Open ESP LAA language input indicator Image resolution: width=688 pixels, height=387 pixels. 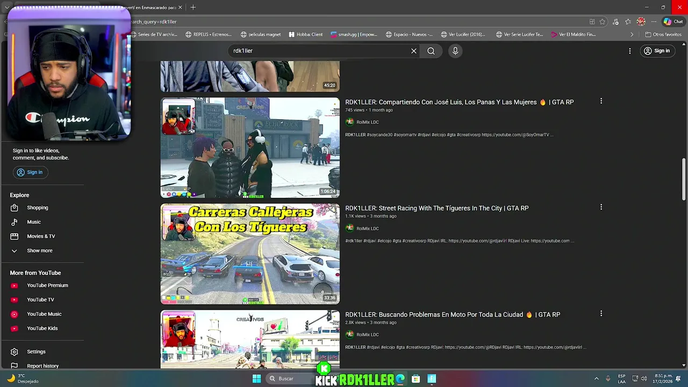click(621, 378)
